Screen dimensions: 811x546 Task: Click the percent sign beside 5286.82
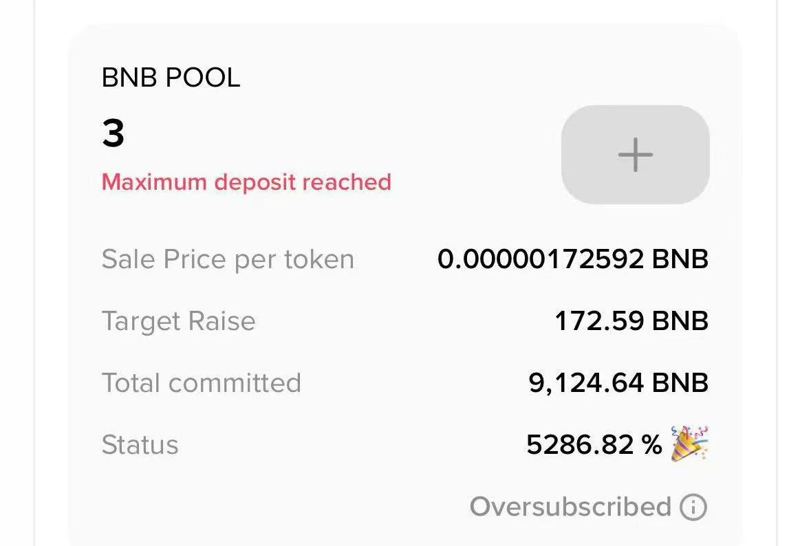(x=651, y=445)
